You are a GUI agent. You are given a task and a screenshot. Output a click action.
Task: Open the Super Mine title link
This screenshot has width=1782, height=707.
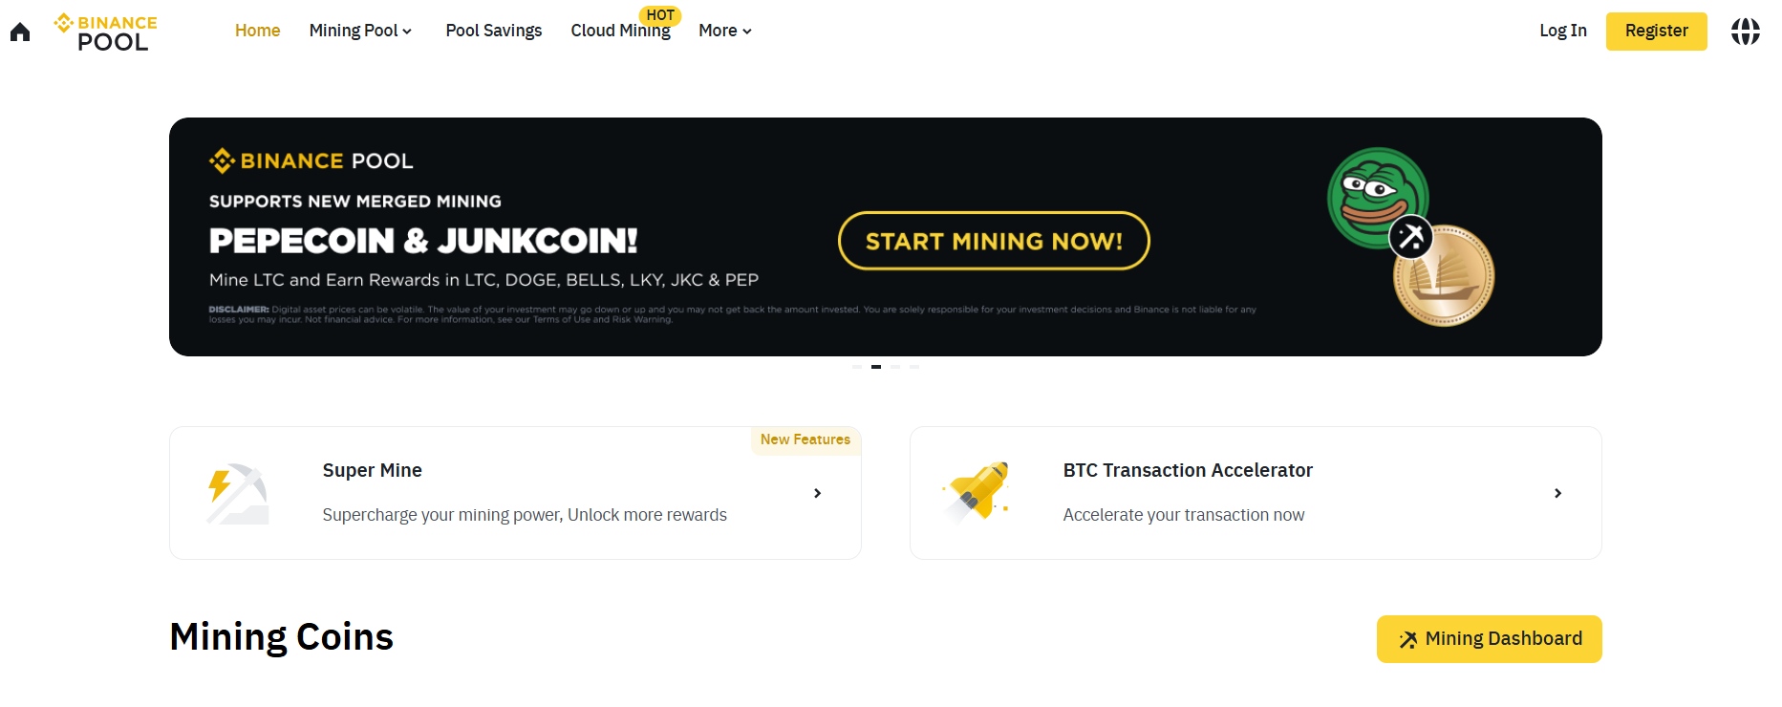click(373, 470)
